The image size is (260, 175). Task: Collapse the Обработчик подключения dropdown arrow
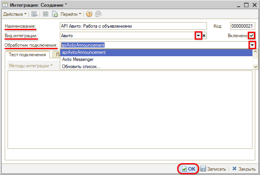point(252,45)
